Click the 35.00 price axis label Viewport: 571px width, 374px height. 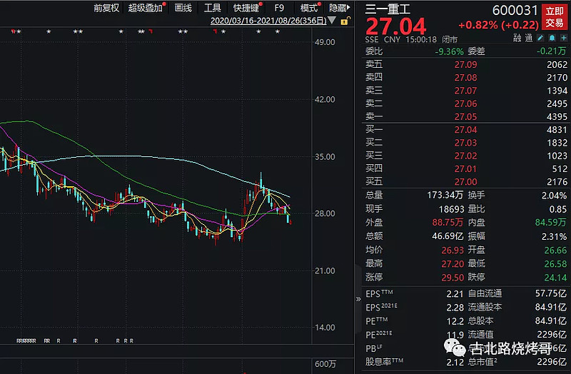(x=325, y=157)
